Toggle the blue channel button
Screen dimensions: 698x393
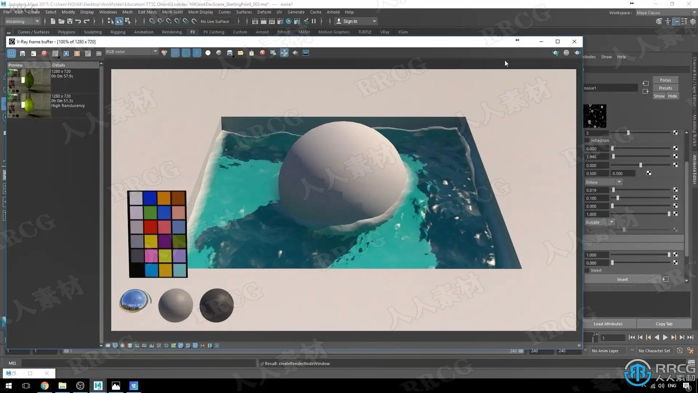coord(197,53)
